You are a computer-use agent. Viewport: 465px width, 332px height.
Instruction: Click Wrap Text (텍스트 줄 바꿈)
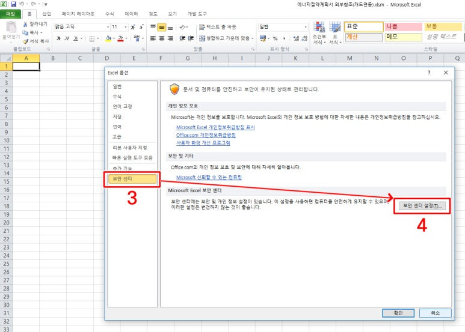217,27
